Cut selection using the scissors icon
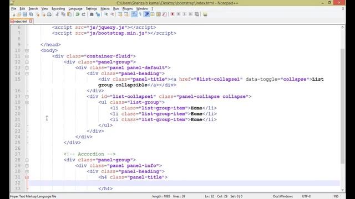The width and height of the screenshot is (355, 199). (x=57, y=14)
